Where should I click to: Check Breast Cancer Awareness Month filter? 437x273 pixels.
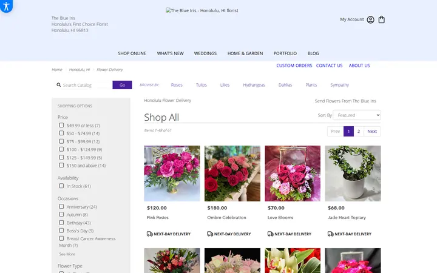click(x=61, y=238)
